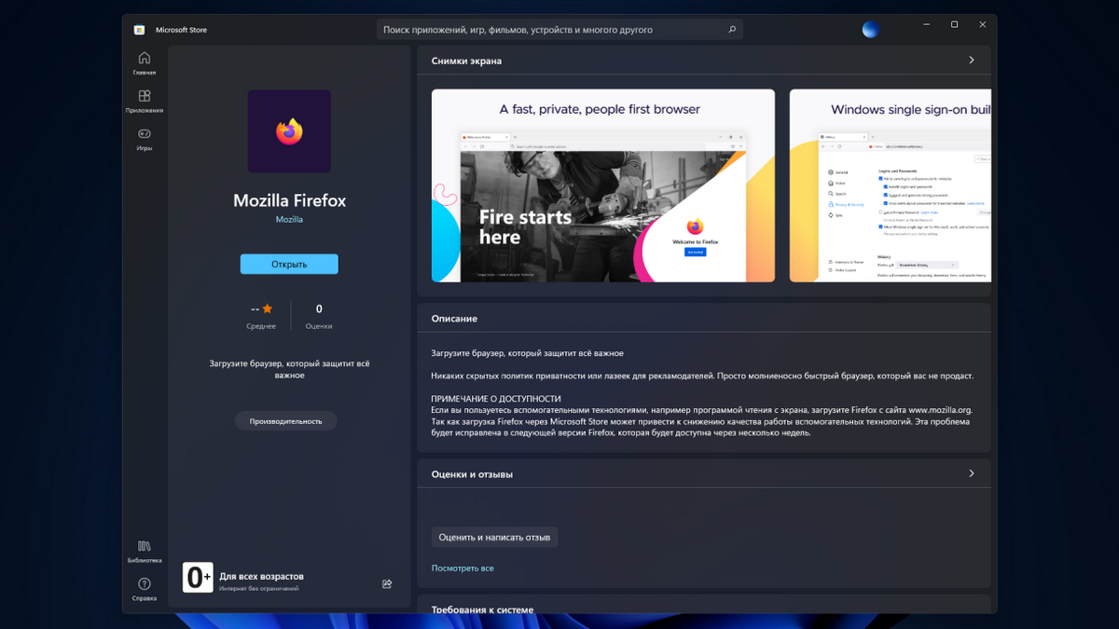Expand Ratings and reviews (Оценки и отзывы) chevron
This screenshot has width=1119, height=629.
971,473
